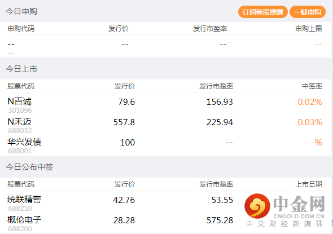The image size is (333, 234).
Task: Click N禾迈 success rate 0.03%
Action: (x=310, y=122)
